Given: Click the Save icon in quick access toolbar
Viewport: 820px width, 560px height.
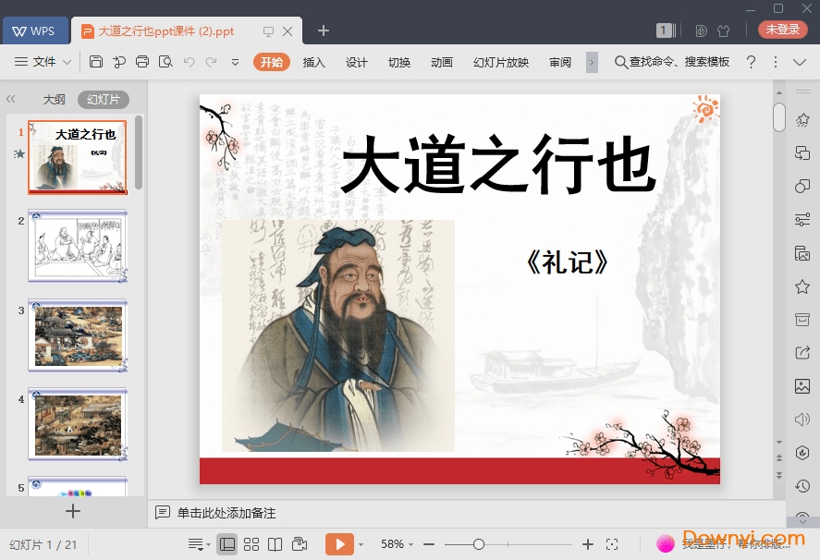Looking at the screenshot, I should click(97, 61).
